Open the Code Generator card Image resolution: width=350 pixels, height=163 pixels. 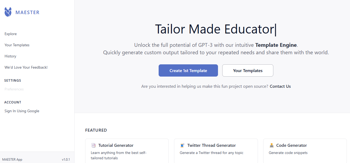click(305, 151)
